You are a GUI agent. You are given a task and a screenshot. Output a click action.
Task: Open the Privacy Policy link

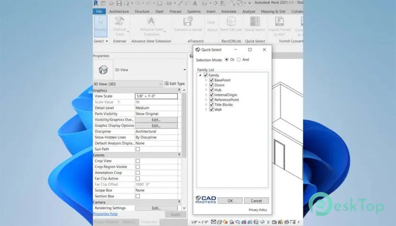(x=257, y=210)
